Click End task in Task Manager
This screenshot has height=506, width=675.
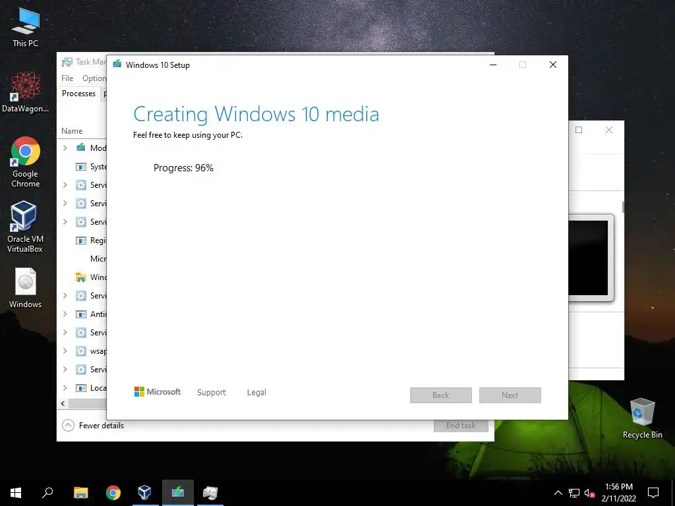pyautogui.click(x=461, y=426)
